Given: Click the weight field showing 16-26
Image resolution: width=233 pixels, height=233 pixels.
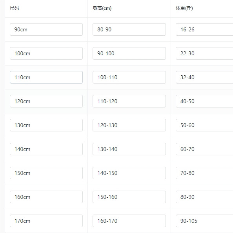Looking at the screenshot, I should pos(204,29).
